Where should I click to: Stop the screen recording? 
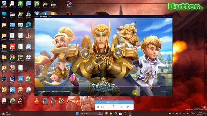(x=103, y=107)
